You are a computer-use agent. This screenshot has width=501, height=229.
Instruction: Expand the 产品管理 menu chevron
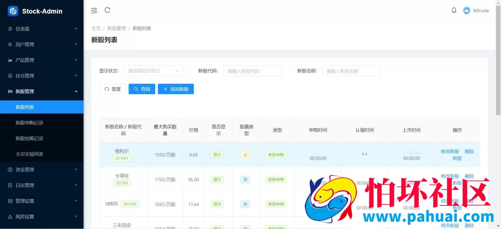(76, 60)
